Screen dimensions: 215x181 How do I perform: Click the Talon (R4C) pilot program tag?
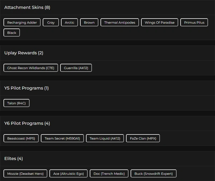(16, 103)
